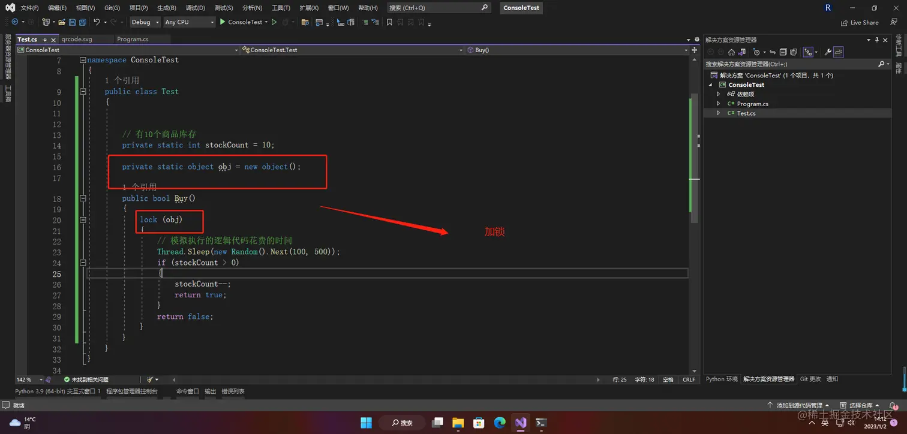
Task: Expand the Program.cs node in Solution Explorer
Action: [719, 104]
